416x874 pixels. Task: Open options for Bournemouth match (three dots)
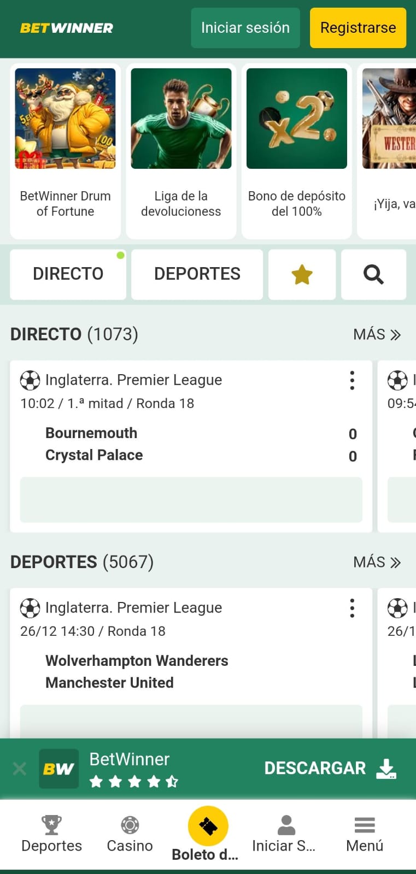coord(352,380)
